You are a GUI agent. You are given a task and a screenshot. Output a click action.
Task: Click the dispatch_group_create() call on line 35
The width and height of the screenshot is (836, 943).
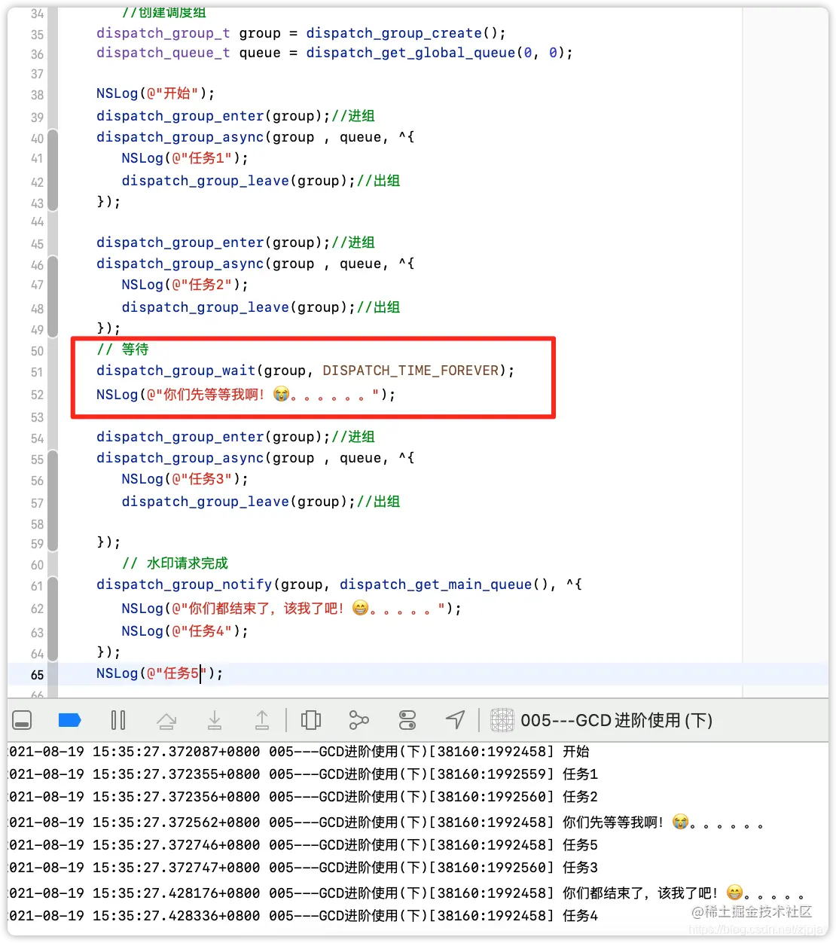click(x=406, y=33)
